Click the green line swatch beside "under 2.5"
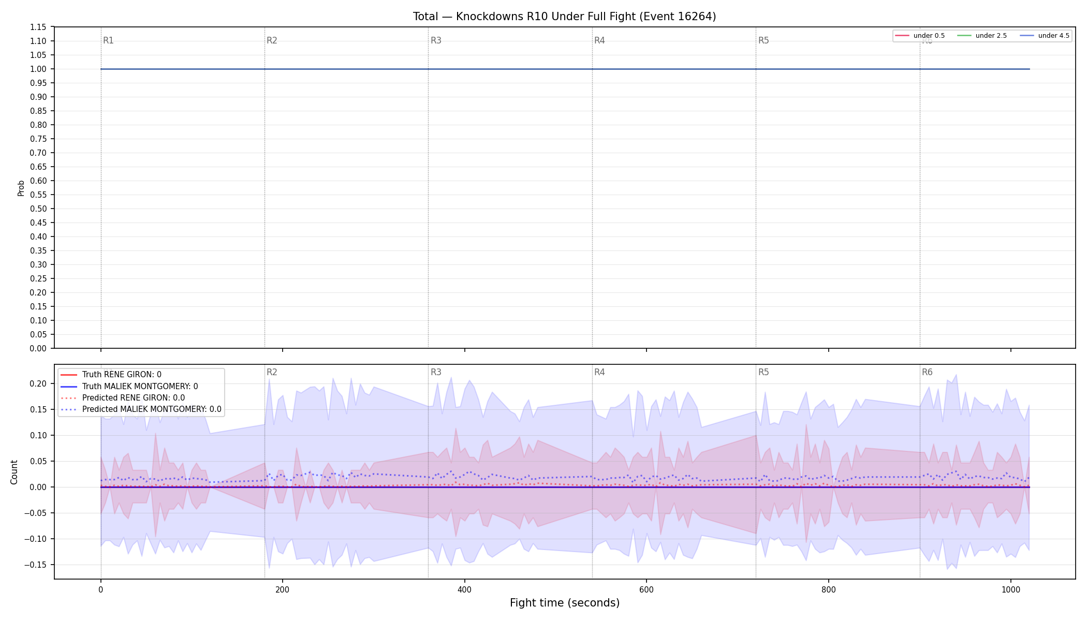1087x621 pixels. point(964,36)
